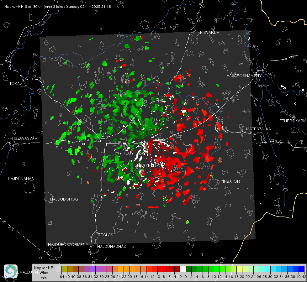
Task: Click the NAGYKÁLLÓ town label
Action: [149, 165]
